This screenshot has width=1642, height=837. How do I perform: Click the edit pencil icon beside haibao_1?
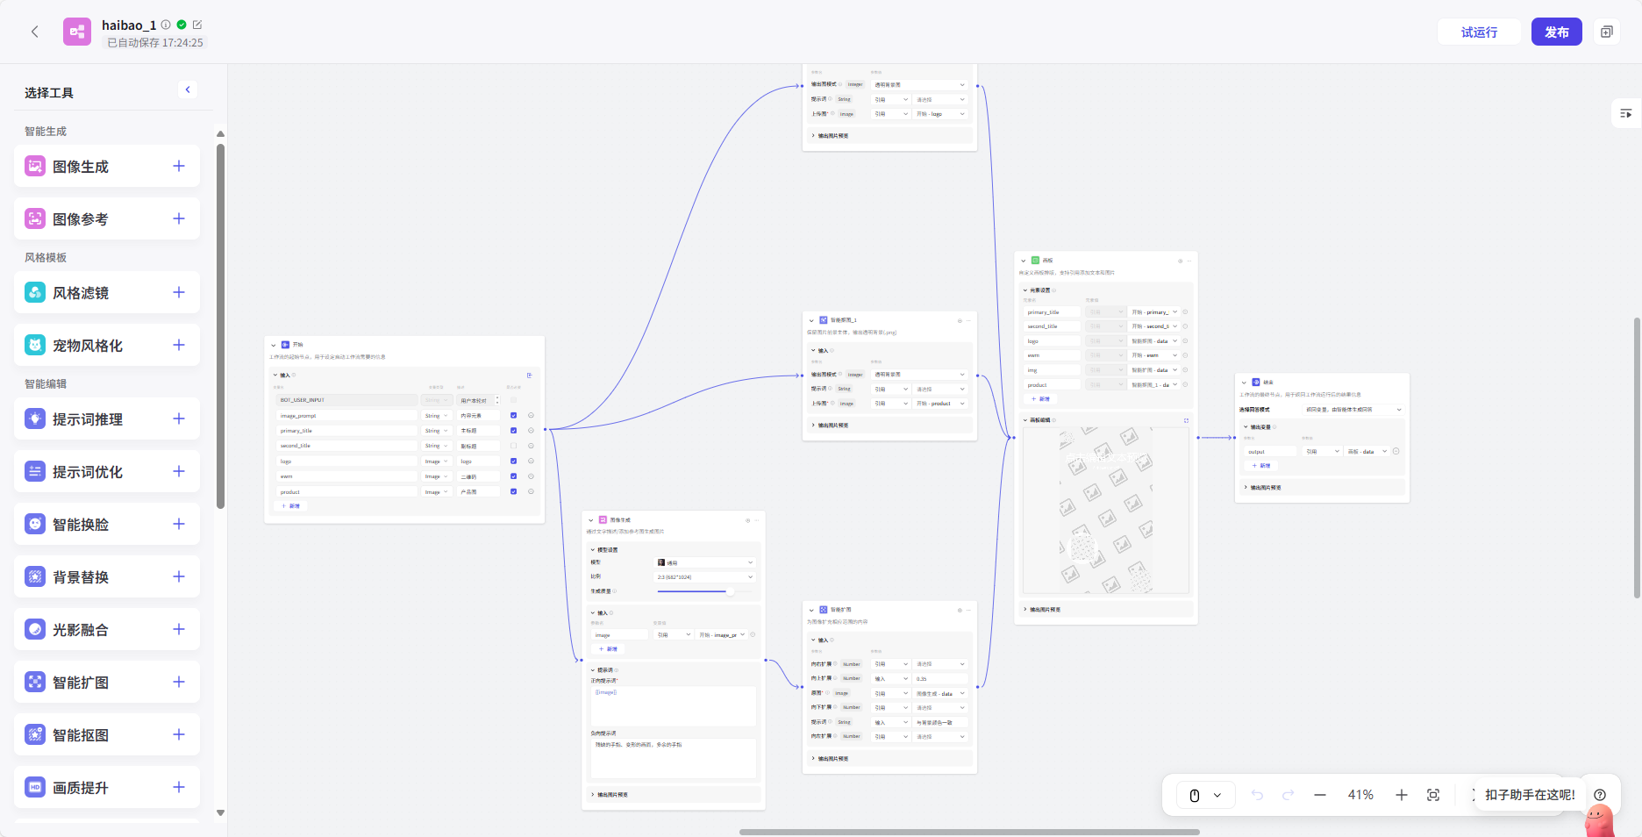tap(197, 25)
